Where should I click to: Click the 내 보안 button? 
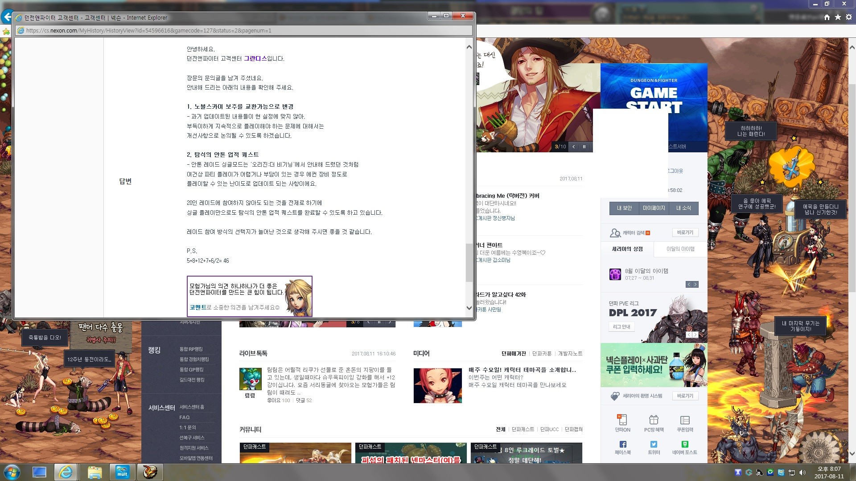click(624, 208)
